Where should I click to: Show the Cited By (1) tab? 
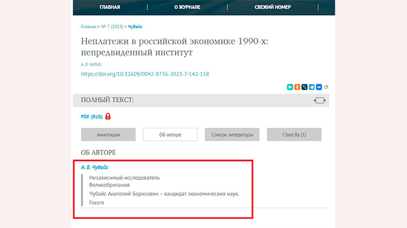tap(294, 135)
